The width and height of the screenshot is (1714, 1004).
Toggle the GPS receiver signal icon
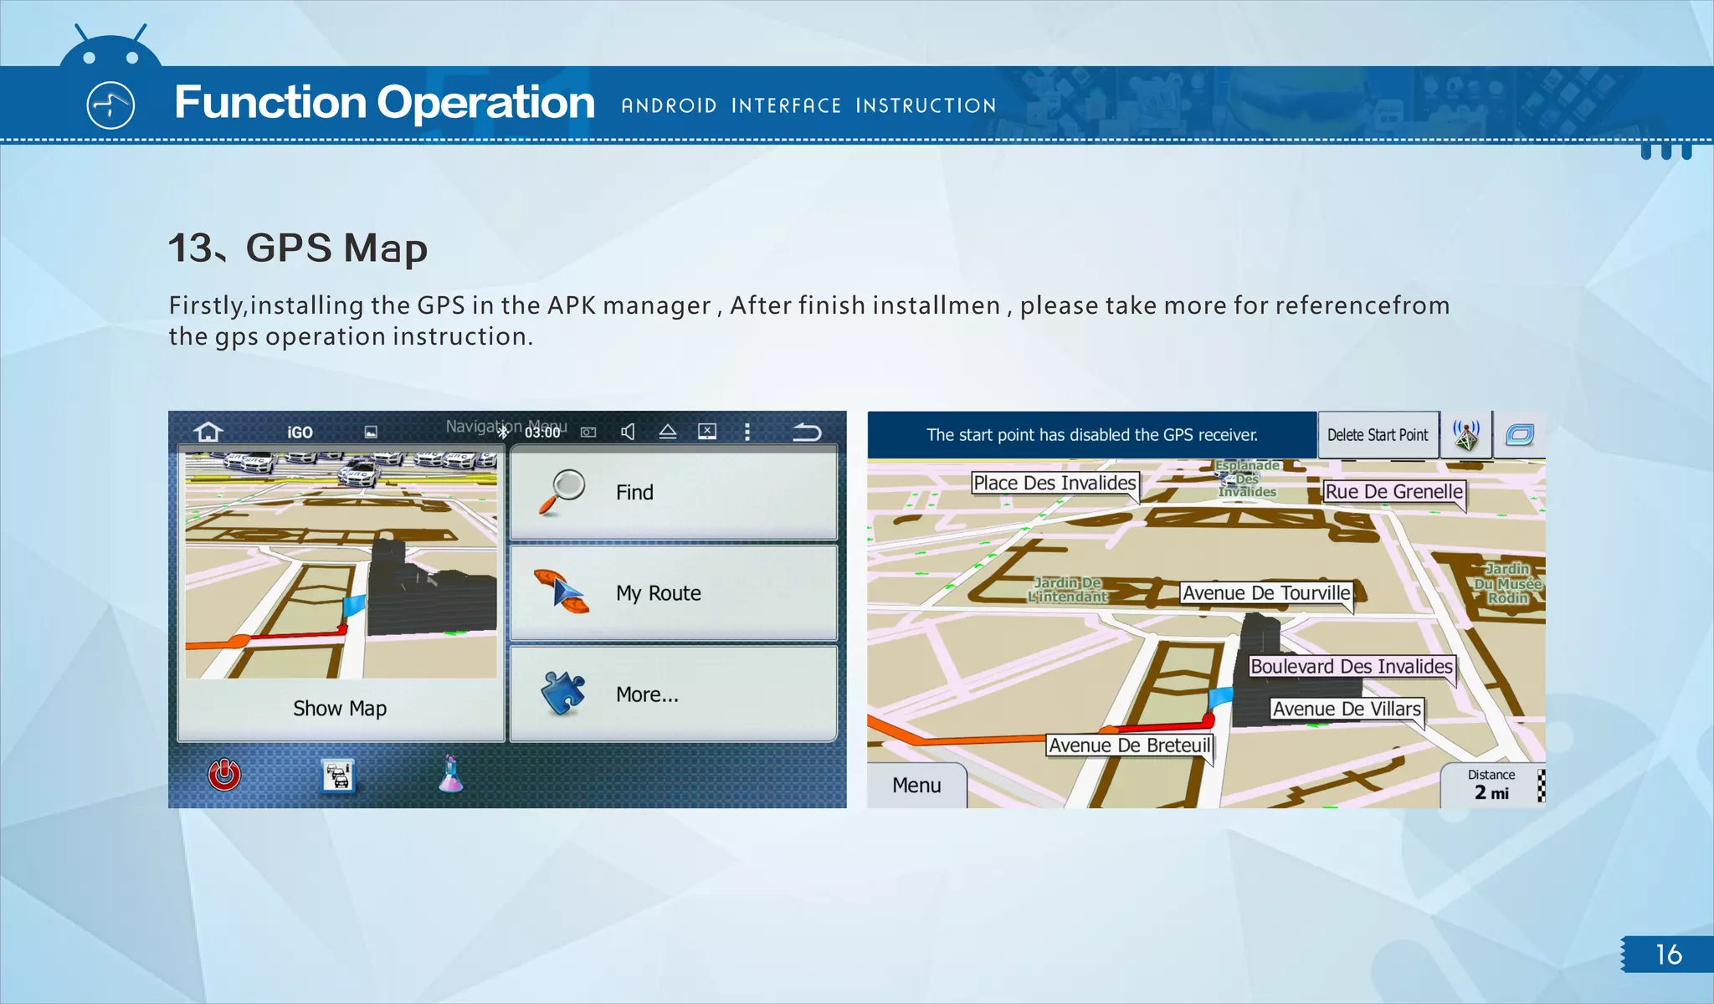point(1466,435)
